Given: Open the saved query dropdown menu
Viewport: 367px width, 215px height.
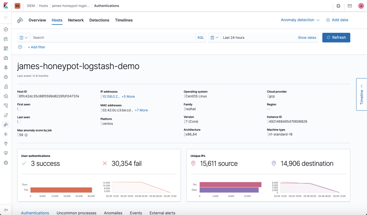Looking at the screenshot, I should [x=24, y=38].
